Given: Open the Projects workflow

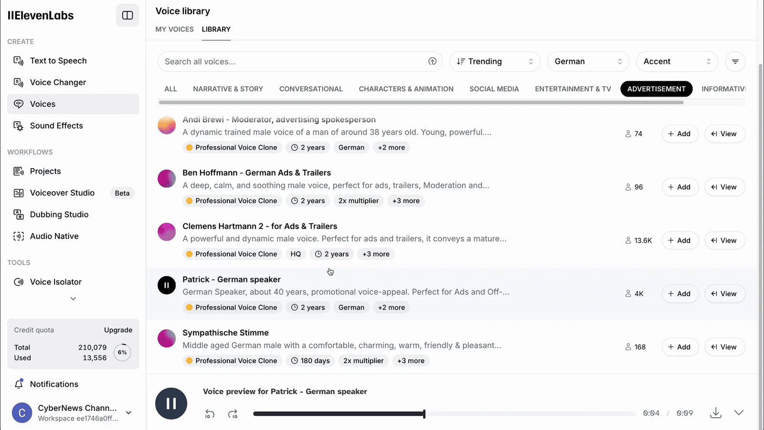Looking at the screenshot, I should [73, 171].
